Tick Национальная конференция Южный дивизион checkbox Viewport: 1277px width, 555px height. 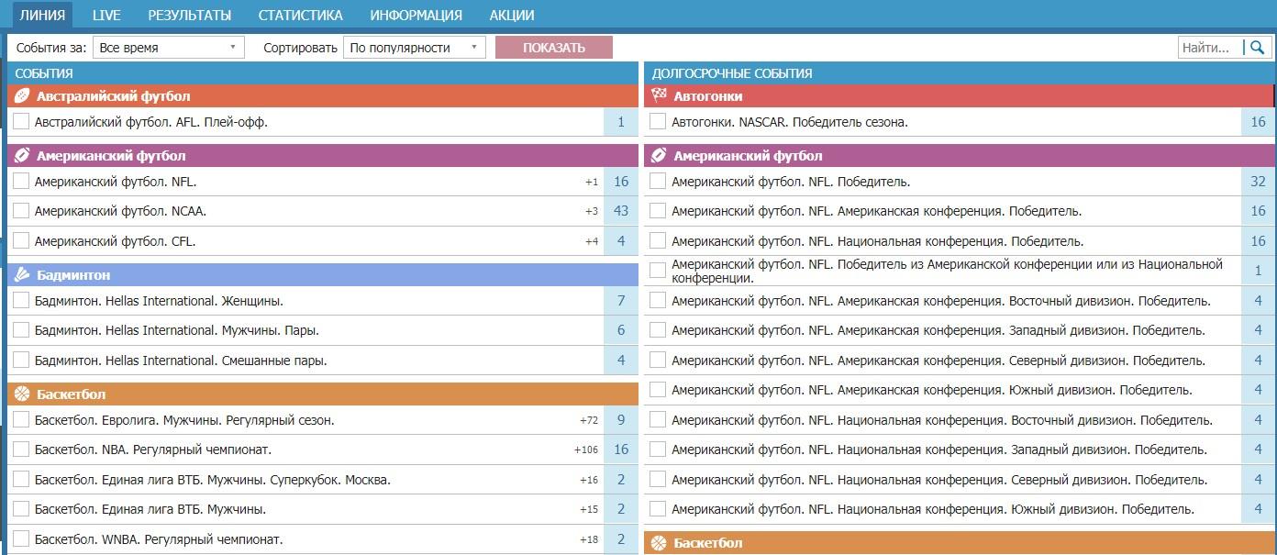tap(658, 509)
